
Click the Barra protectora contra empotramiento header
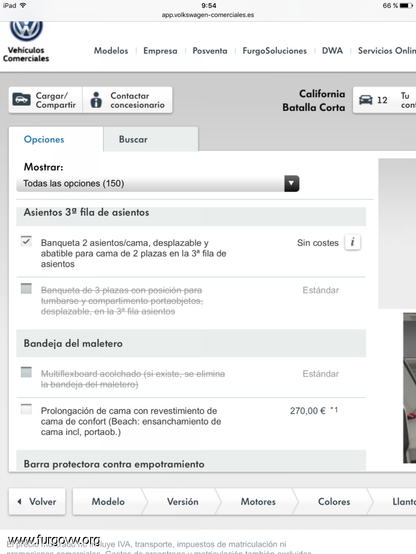[x=191, y=461]
